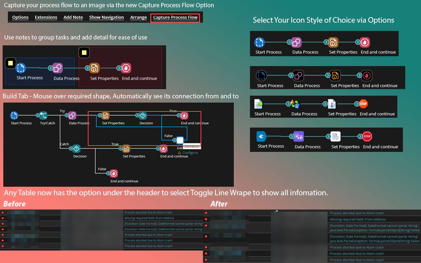Select End and continue on the Catch False path
The image size is (421, 263).
click(114, 174)
